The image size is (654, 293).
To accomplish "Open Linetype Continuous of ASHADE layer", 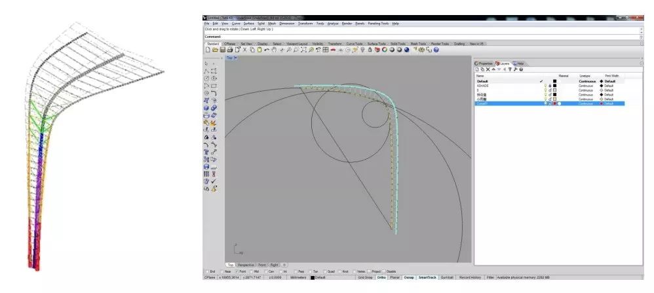I will click(x=586, y=86).
